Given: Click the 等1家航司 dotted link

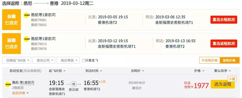Looking at the screenshot, I should 27,83.
